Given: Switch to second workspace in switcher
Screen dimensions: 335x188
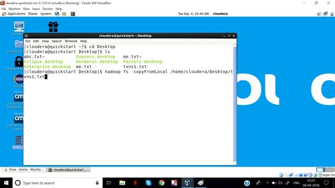Looking at the screenshot, I should click(x=330, y=170).
